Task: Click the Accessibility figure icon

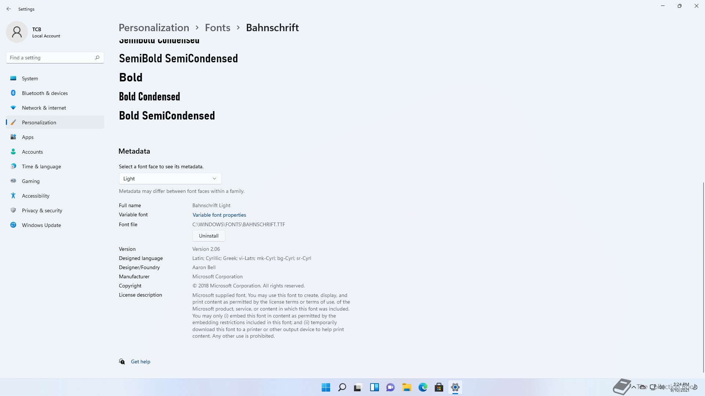Action: pyautogui.click(x=13, y=195)
